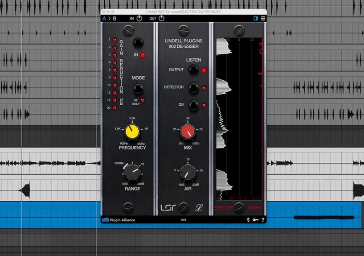Click the gain reduction LED 10
Screen dimensions: 364x256
(115, 85)
